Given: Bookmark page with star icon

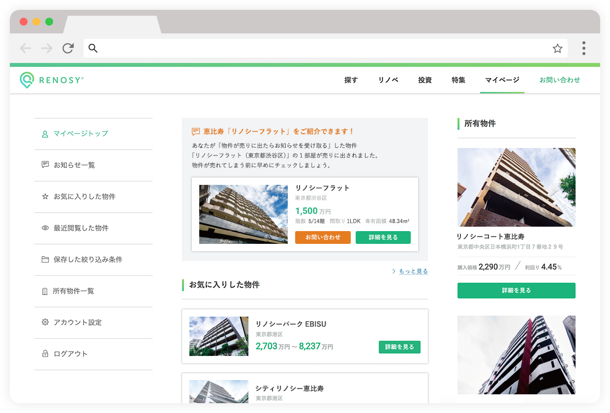Looking at the screenshot, I should pyautogui.click(x=557, y=48).
